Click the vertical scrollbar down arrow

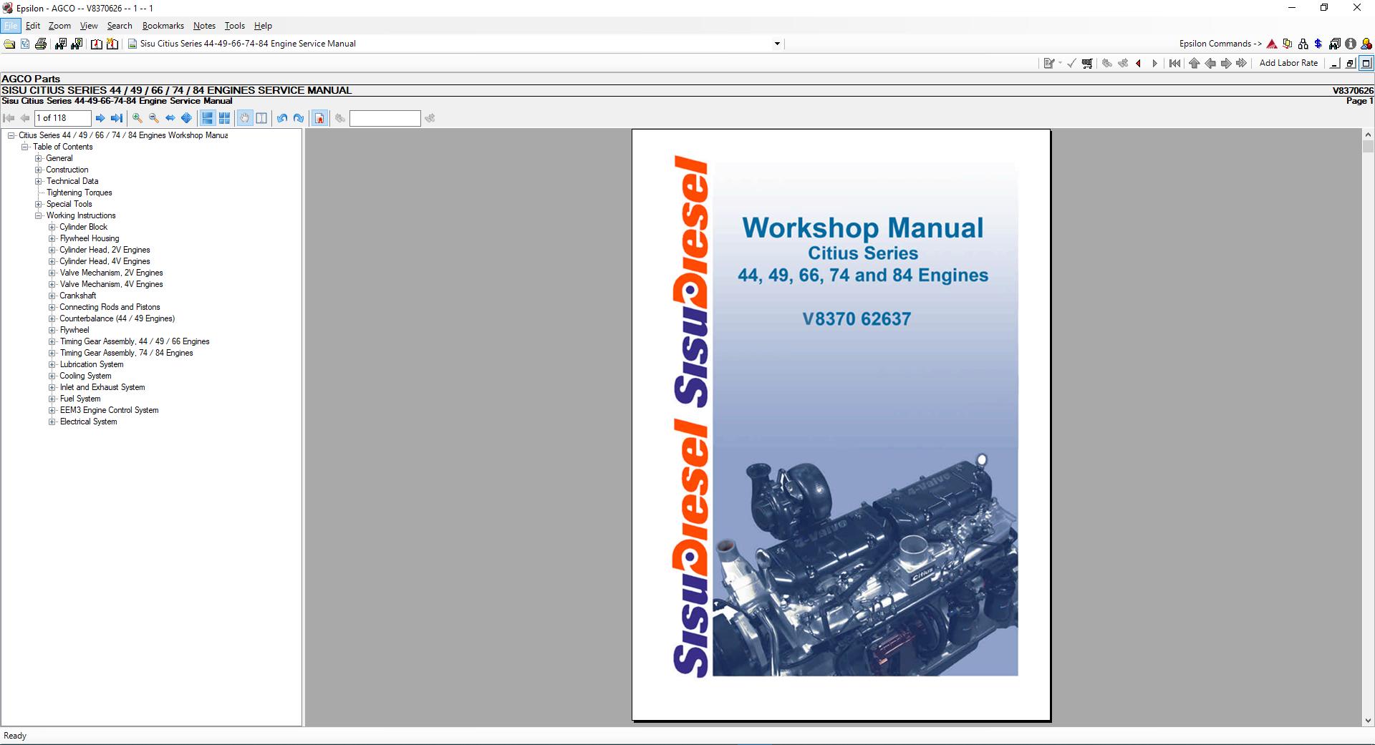(1368, 721)
